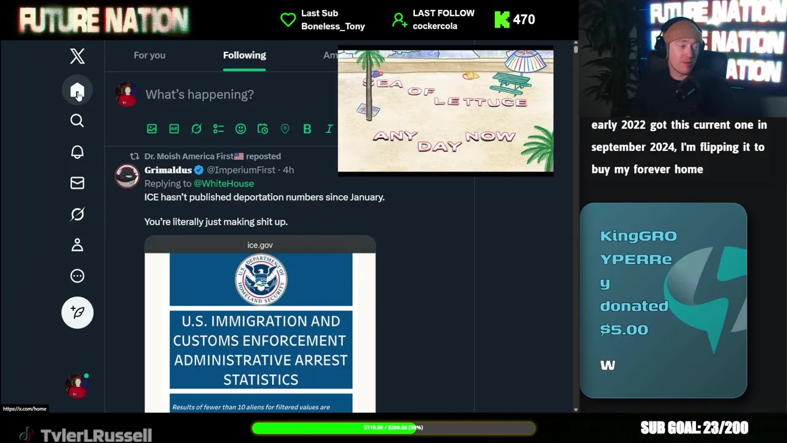Image resolution: width=787 pixels, height=443 pixels.
Task: Open the Messages envelope icon
Action: click(x=77, y=183)
